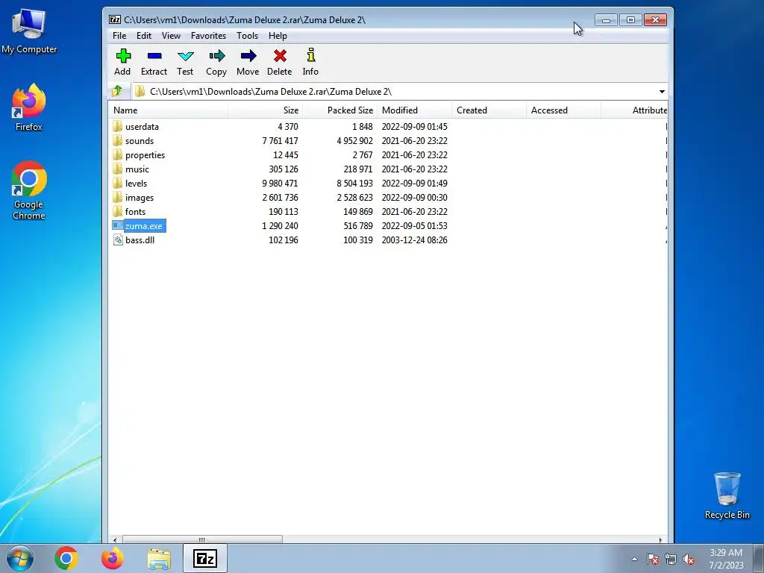764x573 pixels.
Task: Click the horizontal scrollbar left arrow
Action: pyautogui.click(x=115, y=539)
